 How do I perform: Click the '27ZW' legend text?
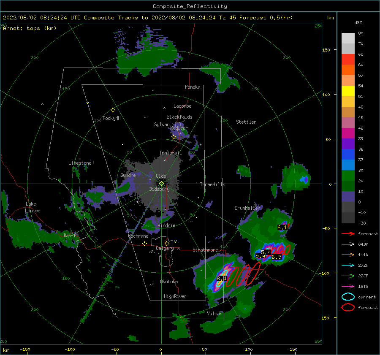click(x=363, y=266)
